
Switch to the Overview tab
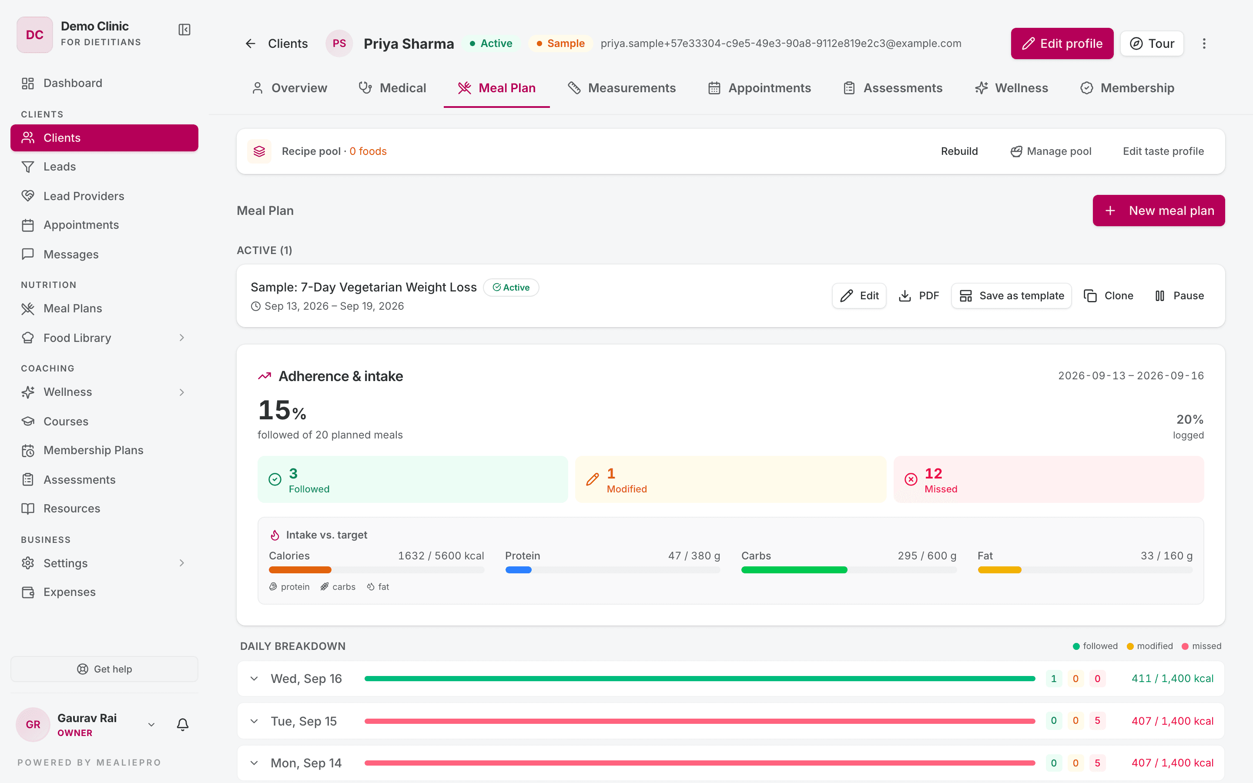coord(289,88)
